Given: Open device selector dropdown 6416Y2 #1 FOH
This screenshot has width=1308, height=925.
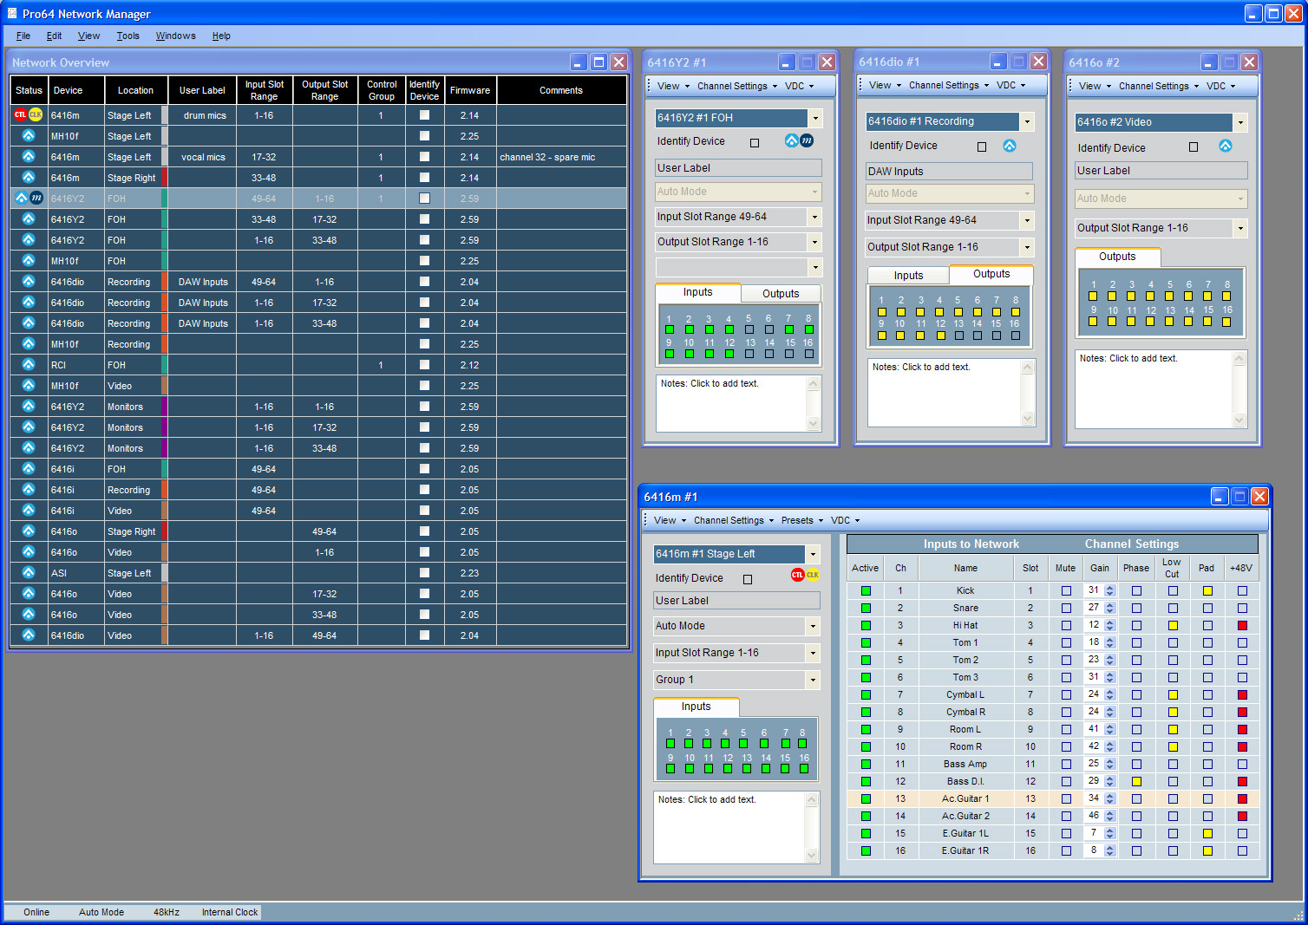Looking at the screenshot, I should [x=815, y=118].
